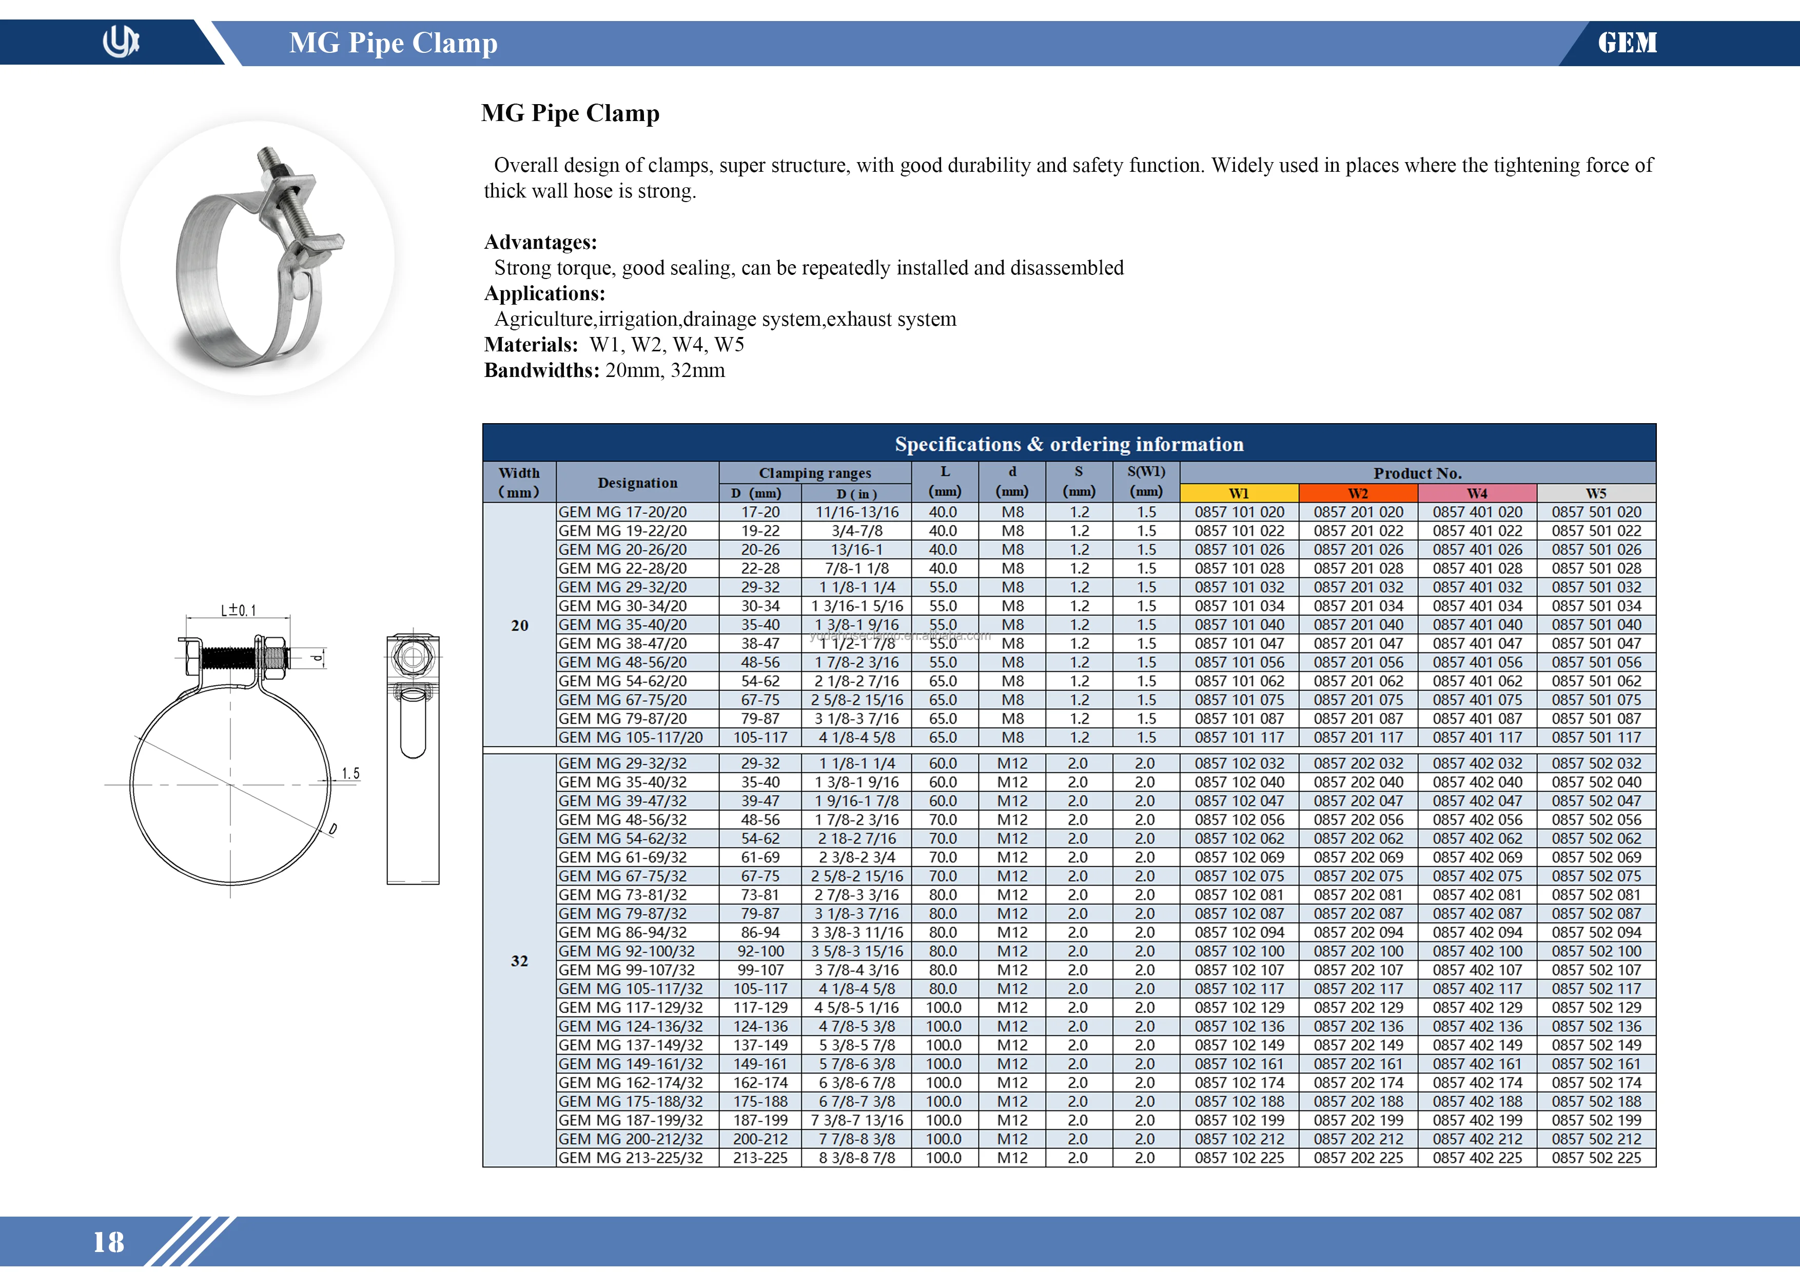Click the company logo in header

(x=120, y=42)
